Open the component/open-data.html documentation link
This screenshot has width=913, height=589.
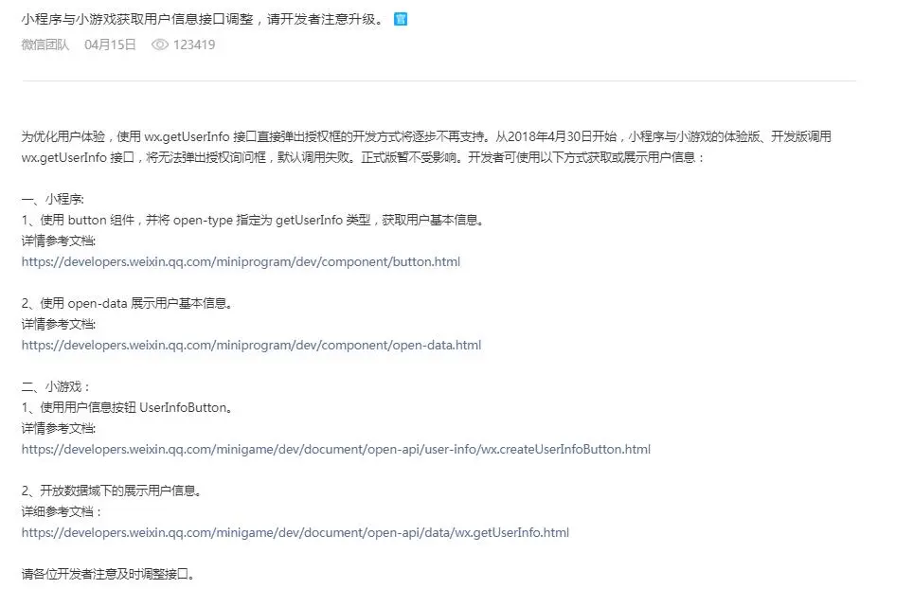pos(252,345)
